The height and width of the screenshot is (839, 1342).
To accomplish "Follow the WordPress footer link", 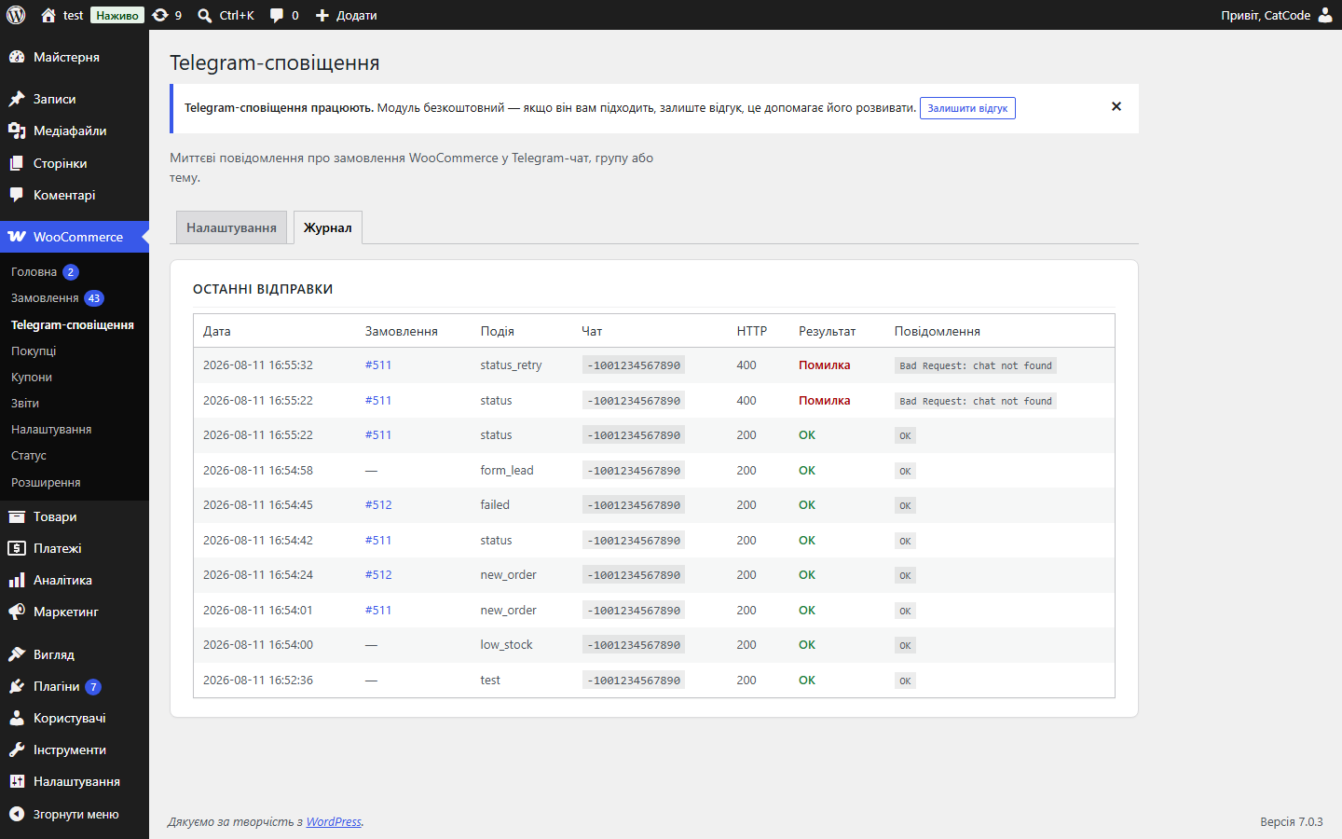I will [334, 821].
